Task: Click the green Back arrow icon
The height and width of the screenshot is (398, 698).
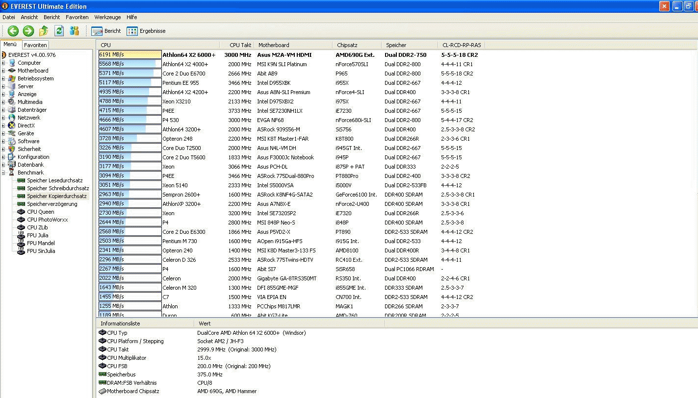Action: pyautogui.click(x=13, y=31)
